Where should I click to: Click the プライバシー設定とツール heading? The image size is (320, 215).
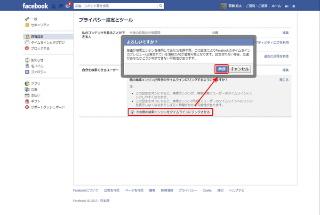tap(106, 20)
